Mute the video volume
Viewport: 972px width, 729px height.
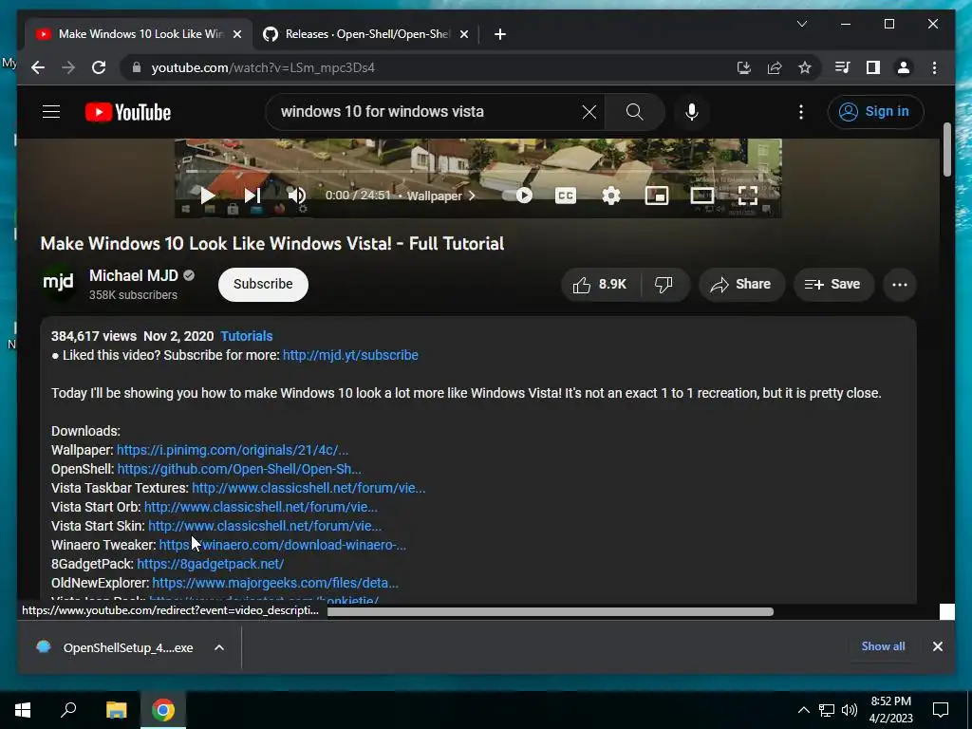297,196
